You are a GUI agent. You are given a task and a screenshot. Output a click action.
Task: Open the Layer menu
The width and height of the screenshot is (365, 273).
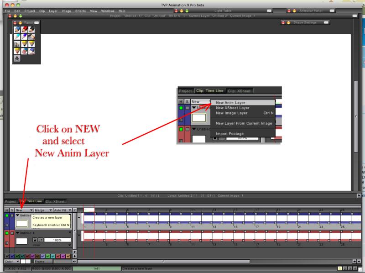coord(53,11)
